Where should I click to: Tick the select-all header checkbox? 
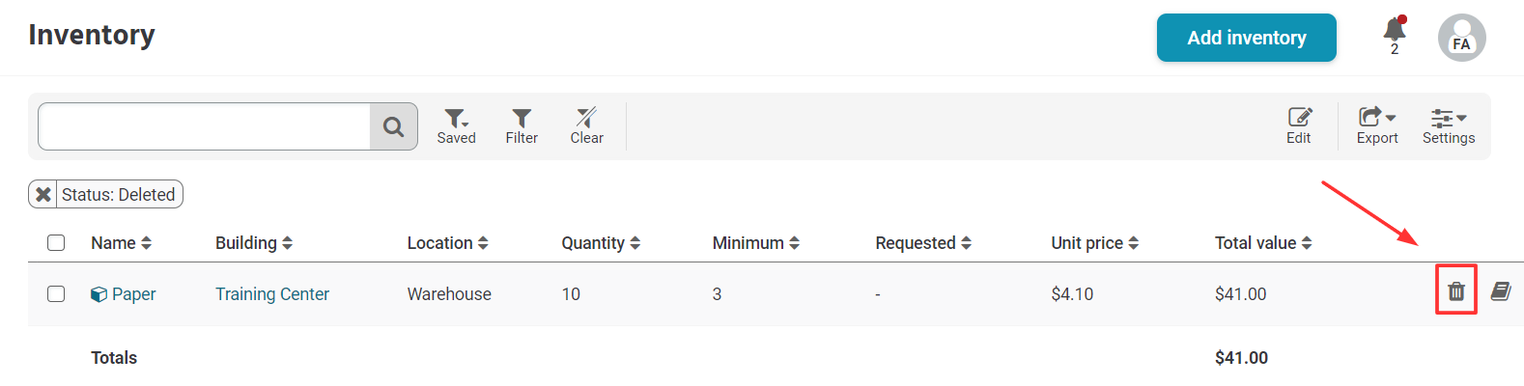click(56, 243)
